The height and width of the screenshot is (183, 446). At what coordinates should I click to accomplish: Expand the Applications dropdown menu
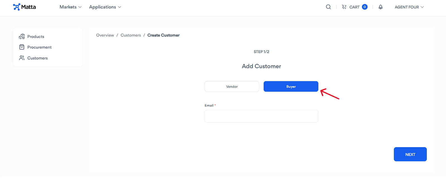[x=105, y=7]
